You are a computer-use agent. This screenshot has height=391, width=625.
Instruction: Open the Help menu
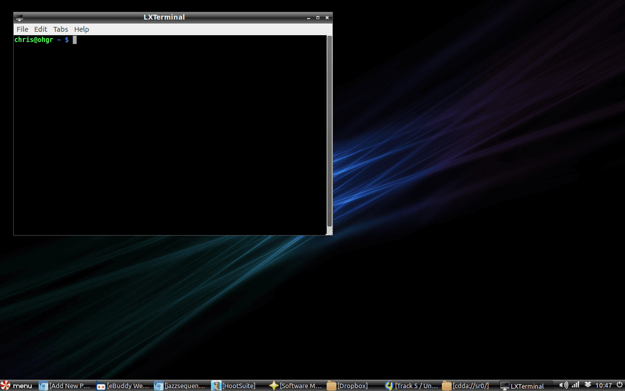click(x=82, y=29)
